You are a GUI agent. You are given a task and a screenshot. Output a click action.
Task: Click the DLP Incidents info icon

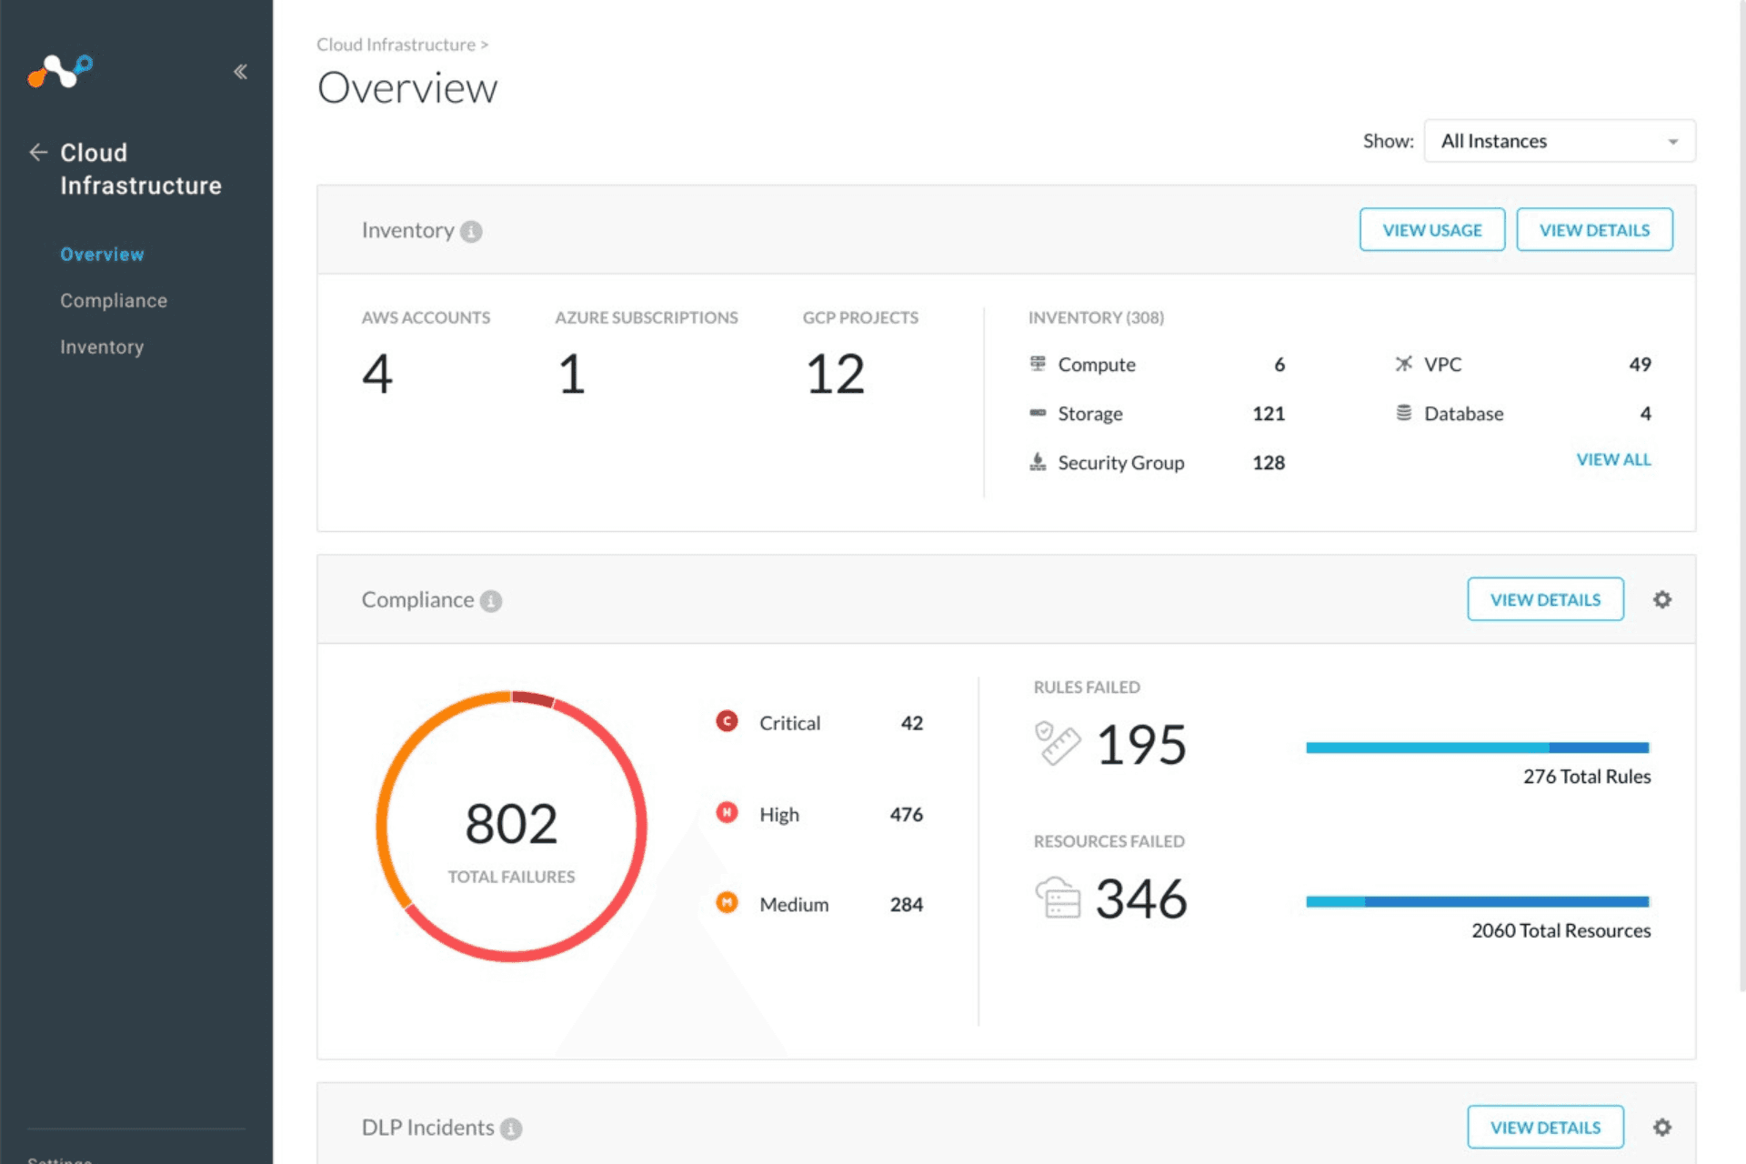tap(511, 1129)
